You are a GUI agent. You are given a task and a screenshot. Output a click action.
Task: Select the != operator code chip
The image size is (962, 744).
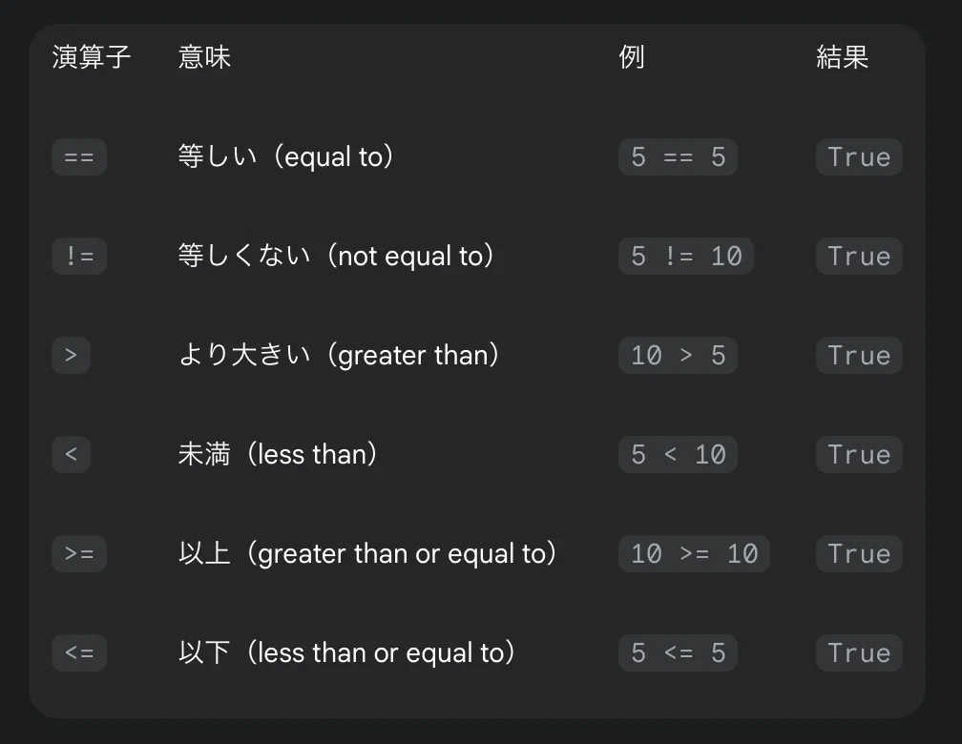79,256
